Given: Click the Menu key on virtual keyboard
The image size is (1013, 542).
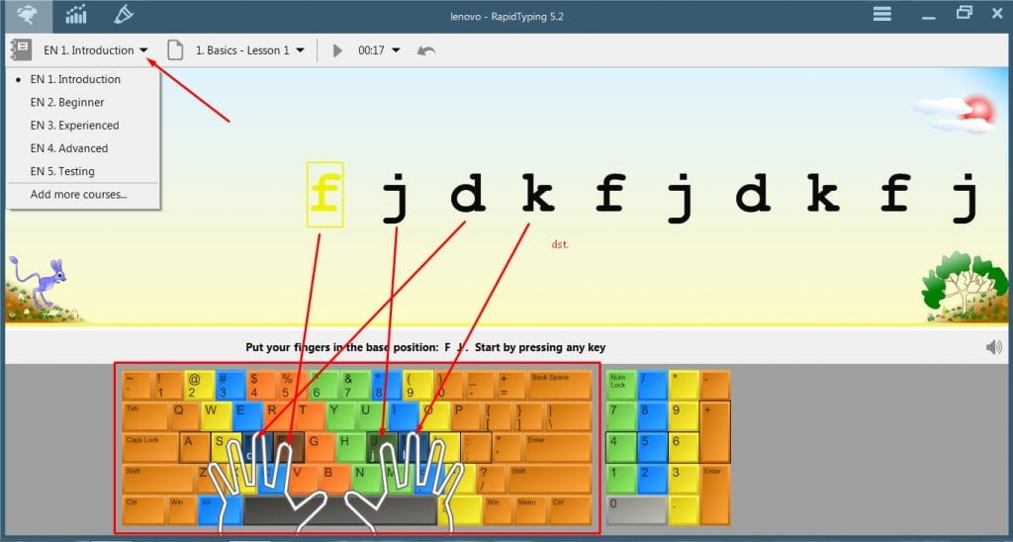Looking at the screenshot, I should [531, 510].
